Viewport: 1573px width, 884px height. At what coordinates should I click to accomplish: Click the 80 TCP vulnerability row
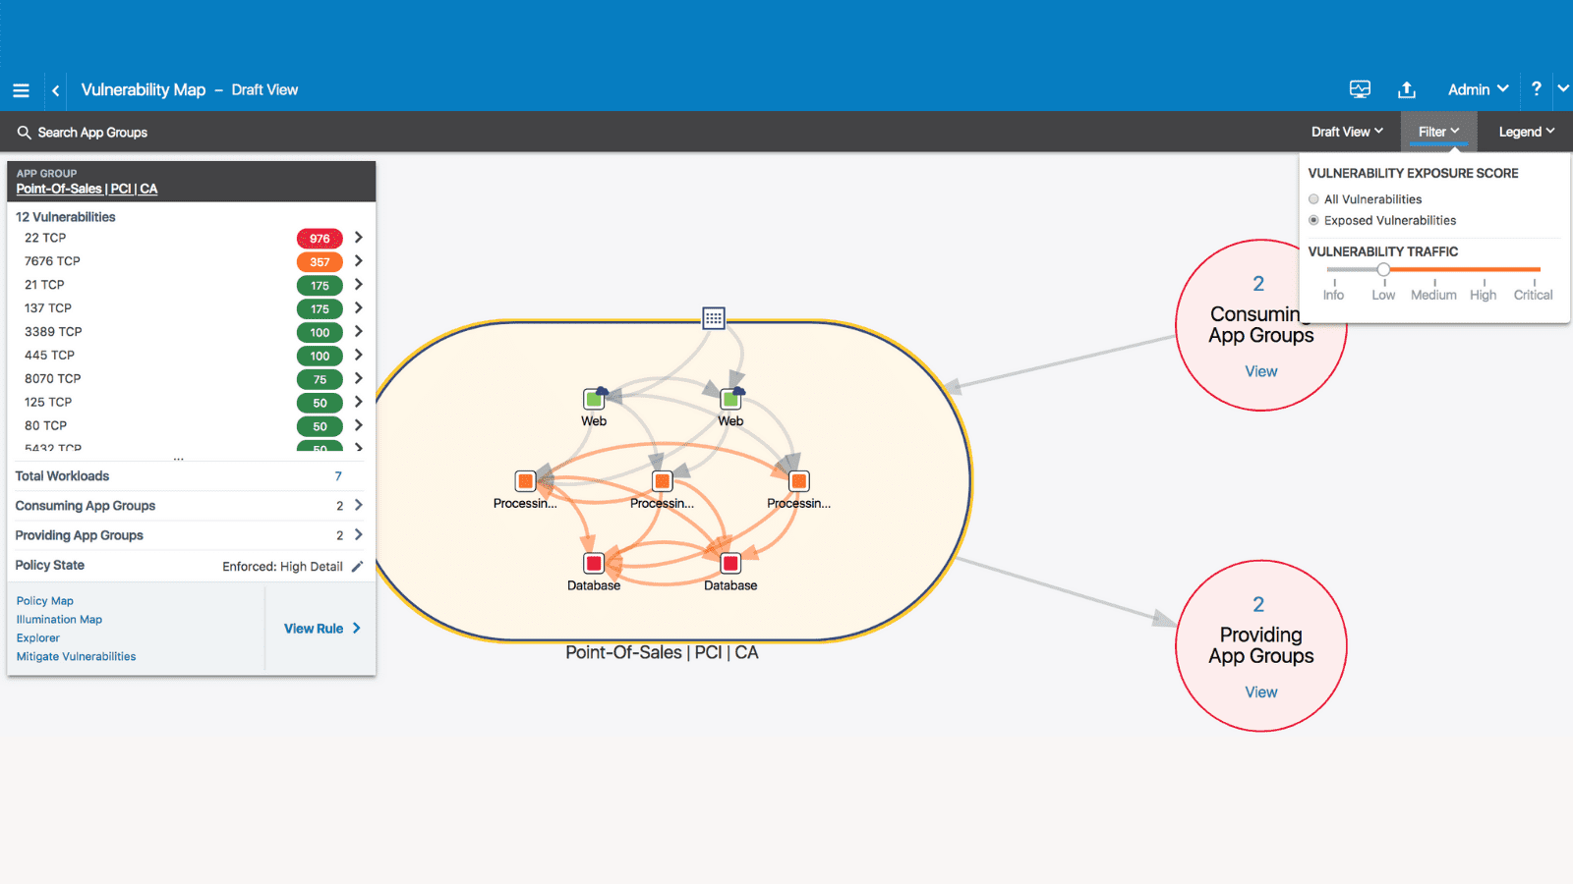click(x=191, y=426)
